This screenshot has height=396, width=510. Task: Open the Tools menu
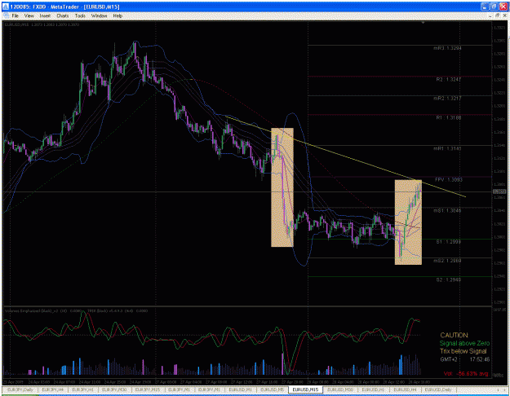click(80, 15)
